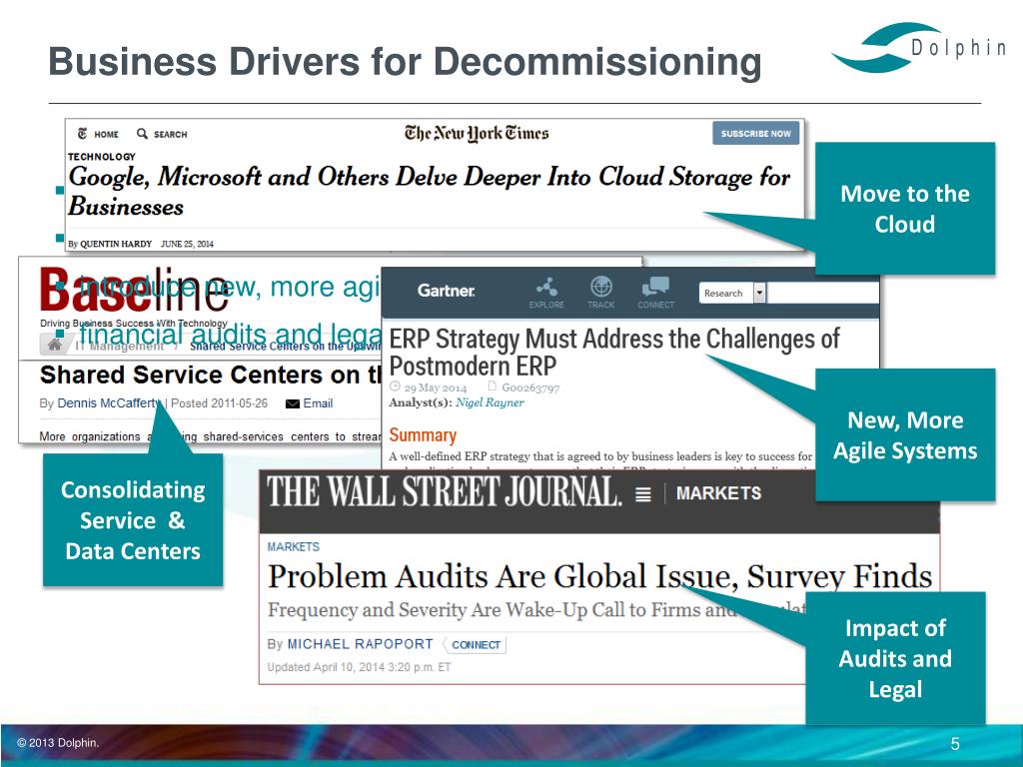Click the Quentin Hardy byline
Screen dimensions: 1023x767
tap(116, 244)
